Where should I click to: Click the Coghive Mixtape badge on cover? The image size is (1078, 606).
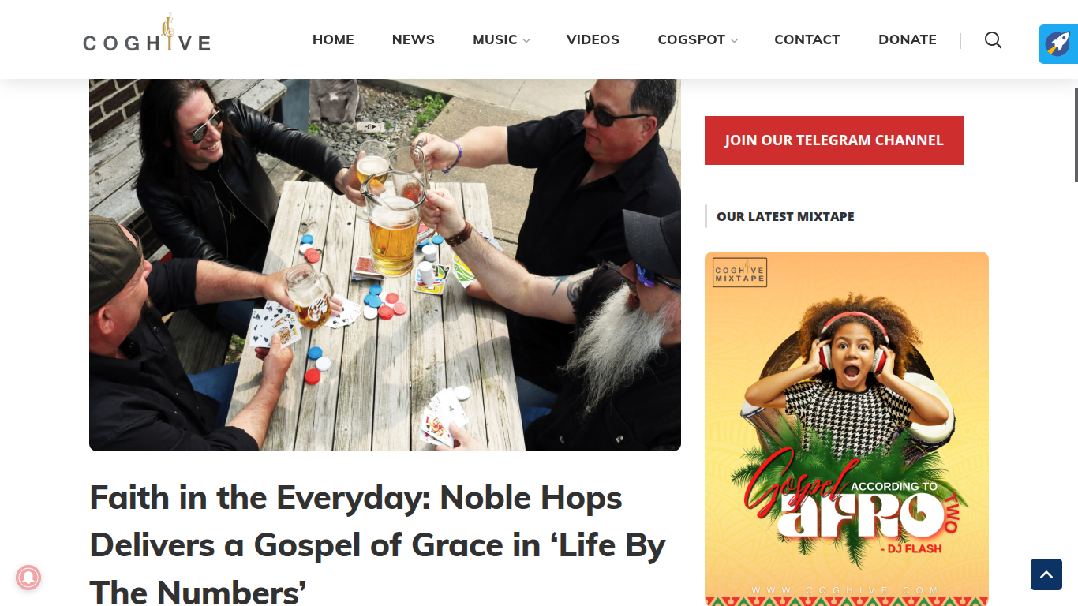coord(739,272)
